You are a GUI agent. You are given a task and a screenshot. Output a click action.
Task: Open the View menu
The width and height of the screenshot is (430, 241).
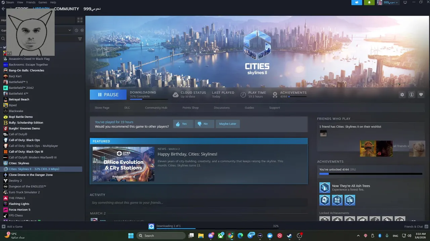[x=20, y=2]
